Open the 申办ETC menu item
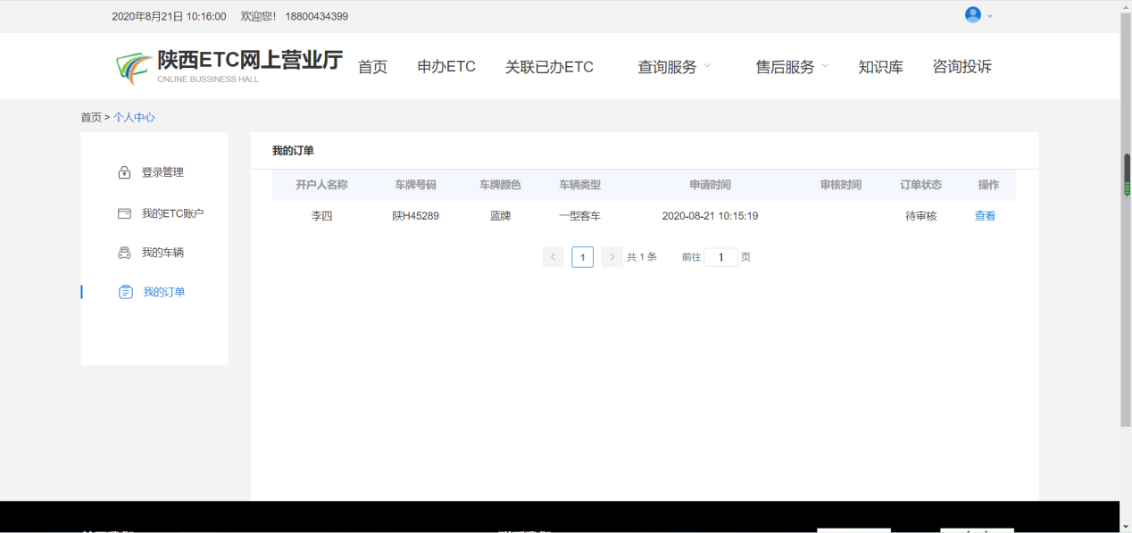 click(x=446, y=67)
